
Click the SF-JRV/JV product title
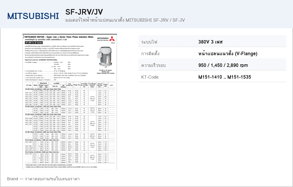(84, 12)
